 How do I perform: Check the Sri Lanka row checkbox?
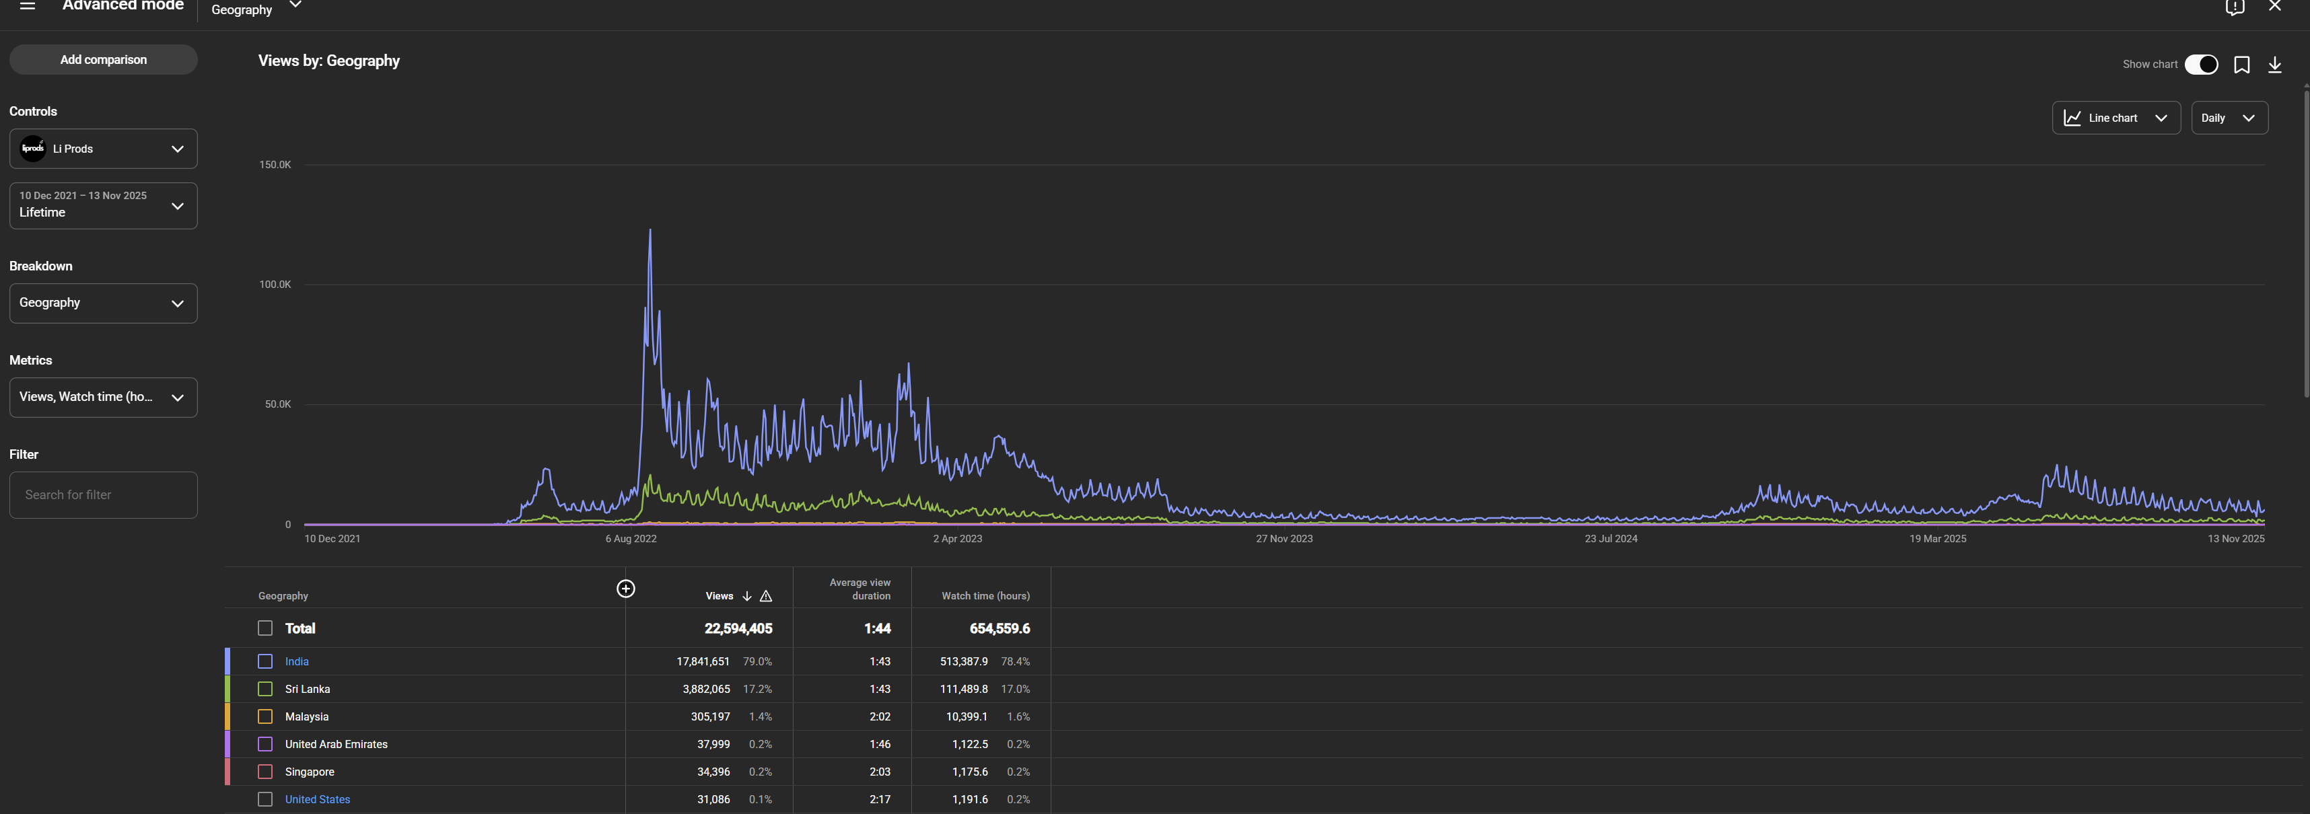pyautogui.click(x=265, y=690)
